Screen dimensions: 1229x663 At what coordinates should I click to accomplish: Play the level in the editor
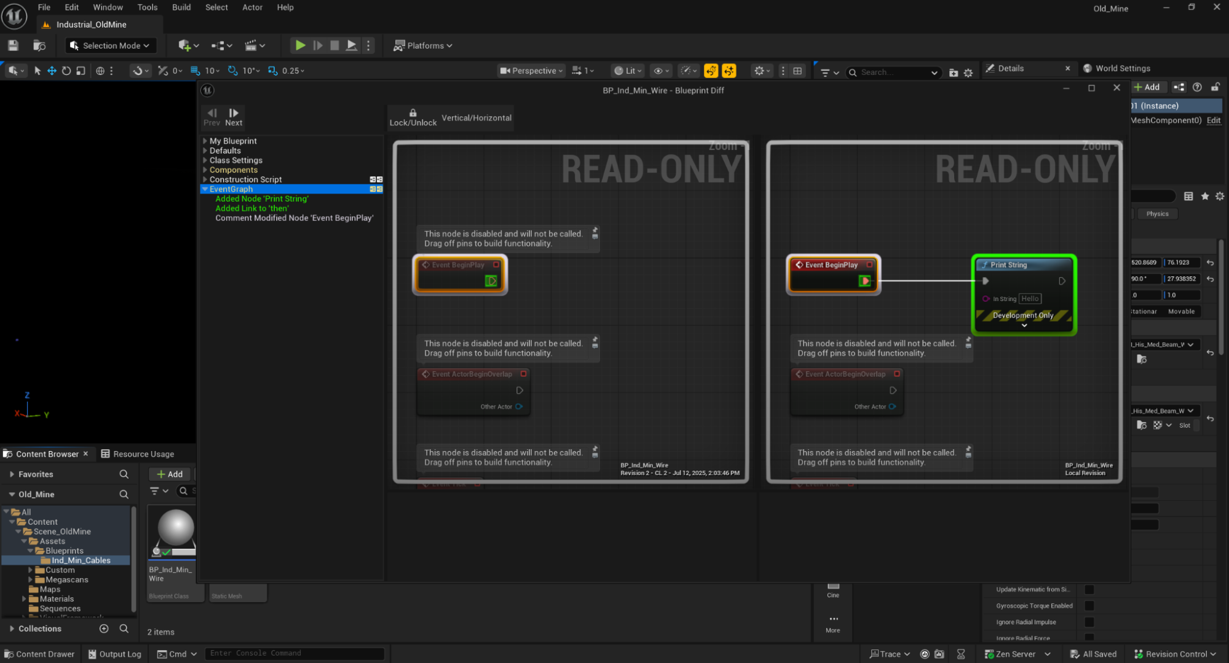point(300,45)
